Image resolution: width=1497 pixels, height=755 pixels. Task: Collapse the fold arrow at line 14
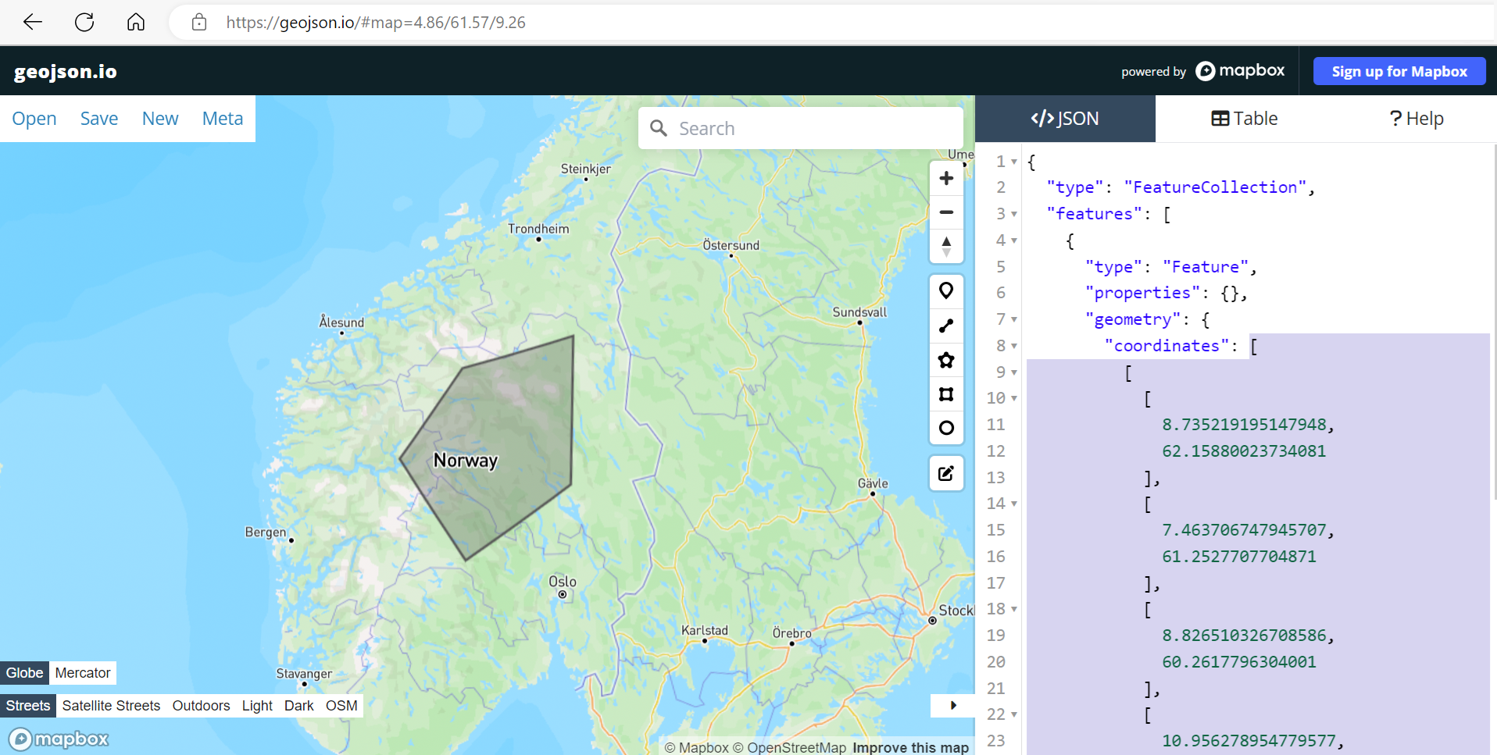1014,504
